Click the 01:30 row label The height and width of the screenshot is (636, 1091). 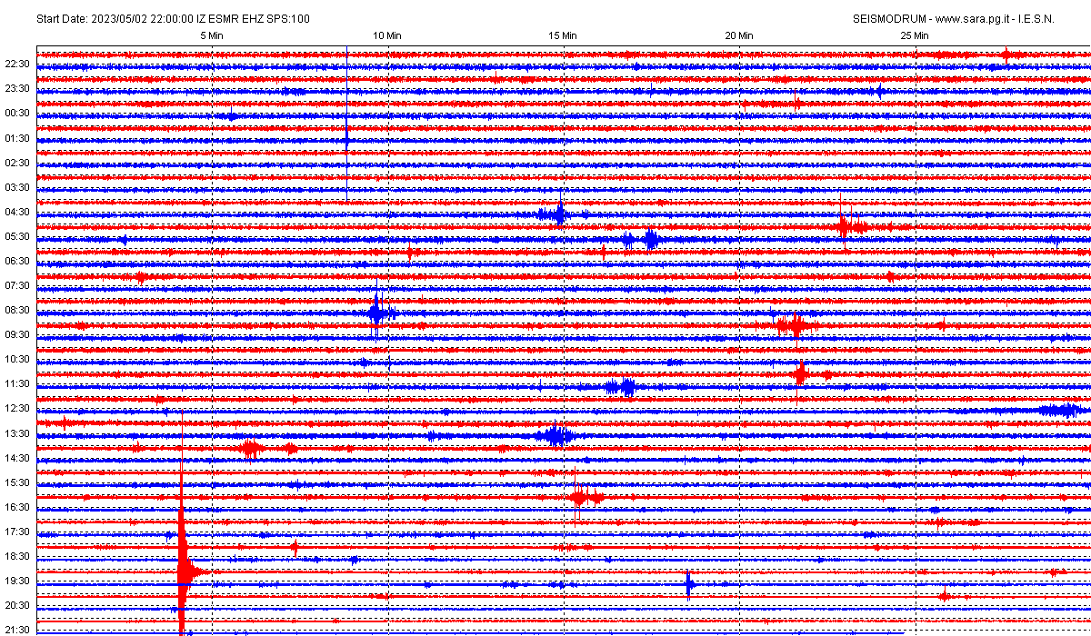(x=18, y=138)
